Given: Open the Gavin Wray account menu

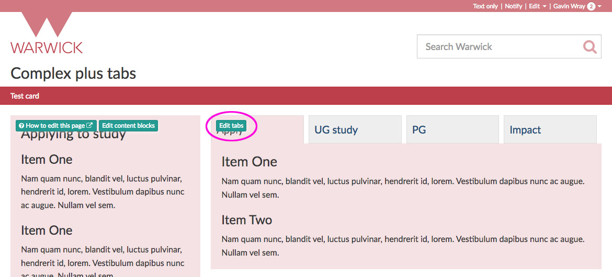Looking at the screenshot, I should [569, 6].
